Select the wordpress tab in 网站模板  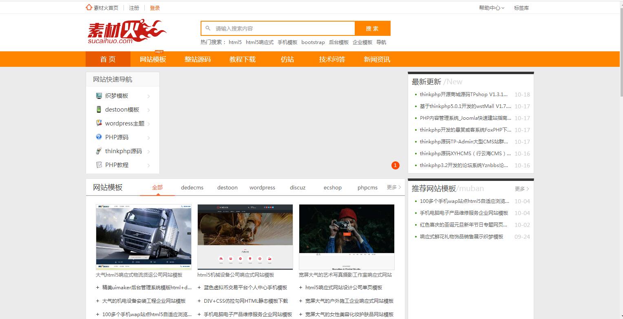262,187
